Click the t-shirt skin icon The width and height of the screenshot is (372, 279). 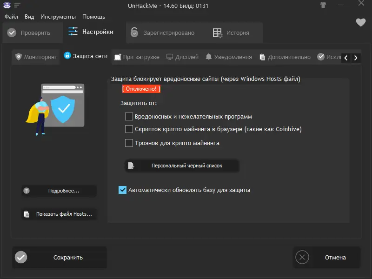[323, 5]
